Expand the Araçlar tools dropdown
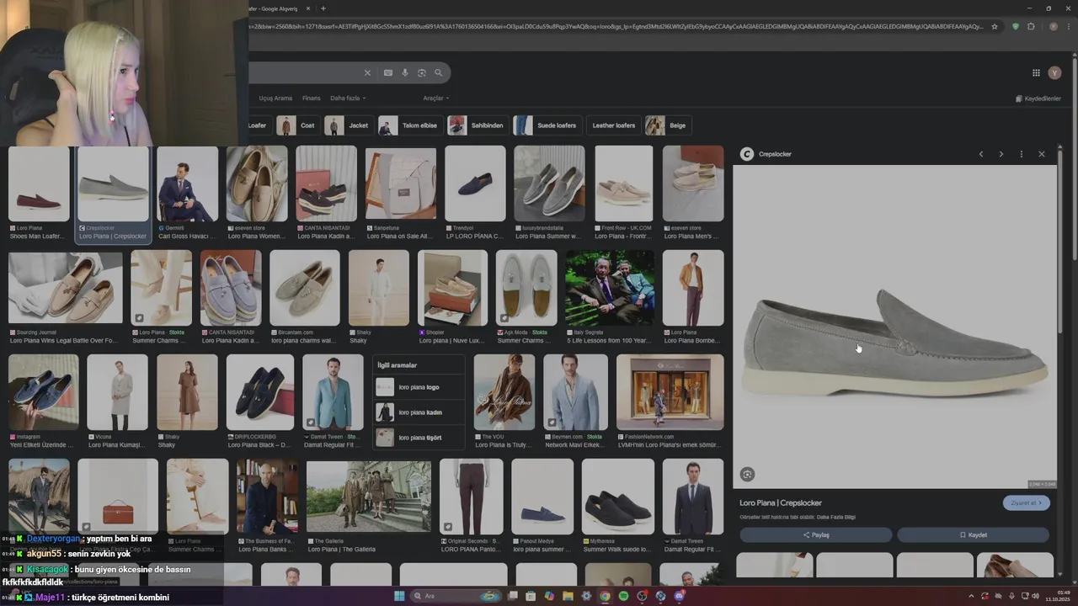1078x606 pixels. [435, 98]
